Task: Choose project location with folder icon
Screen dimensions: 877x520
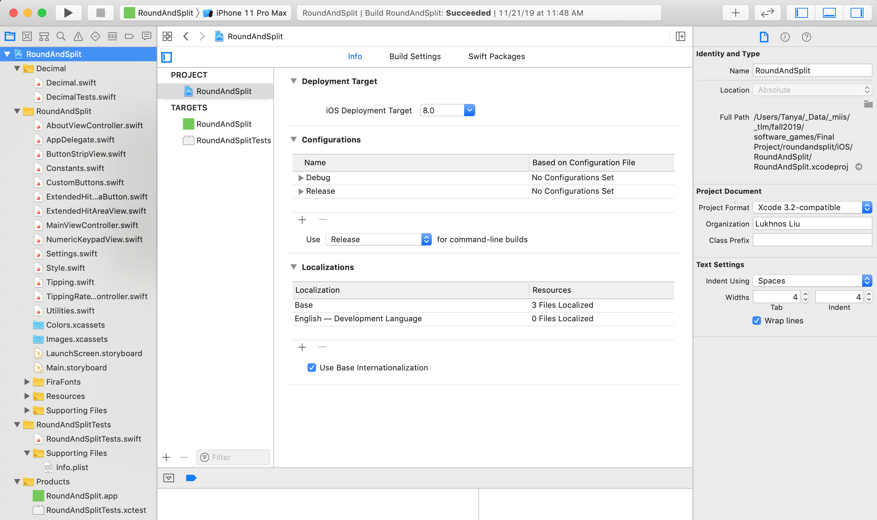Action: click(868, 104)
